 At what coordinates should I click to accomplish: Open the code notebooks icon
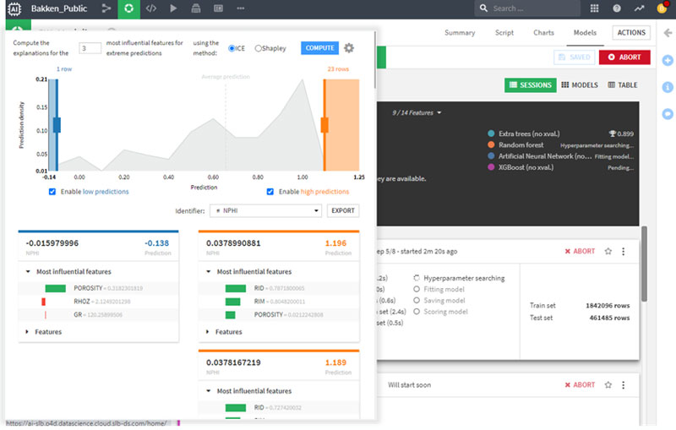coord(151,8)
